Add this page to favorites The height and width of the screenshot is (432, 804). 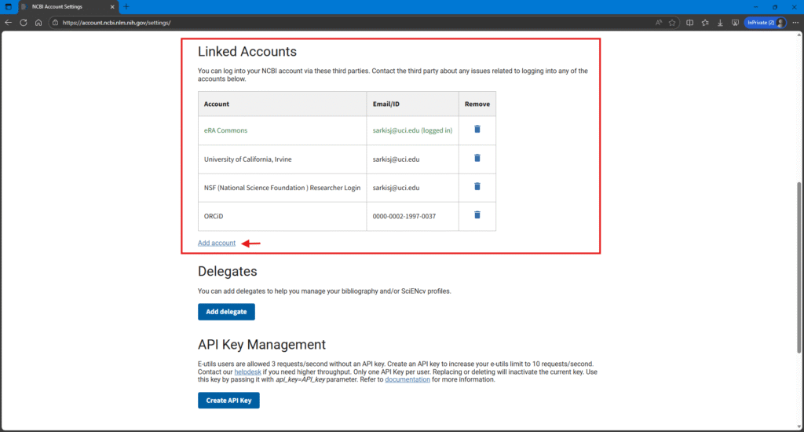(x=672, y=23)
